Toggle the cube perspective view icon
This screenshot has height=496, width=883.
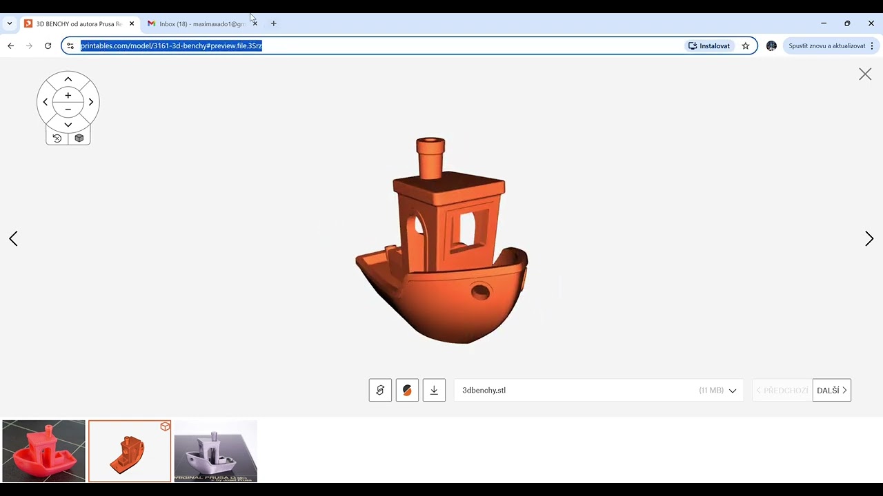[79, 138]
